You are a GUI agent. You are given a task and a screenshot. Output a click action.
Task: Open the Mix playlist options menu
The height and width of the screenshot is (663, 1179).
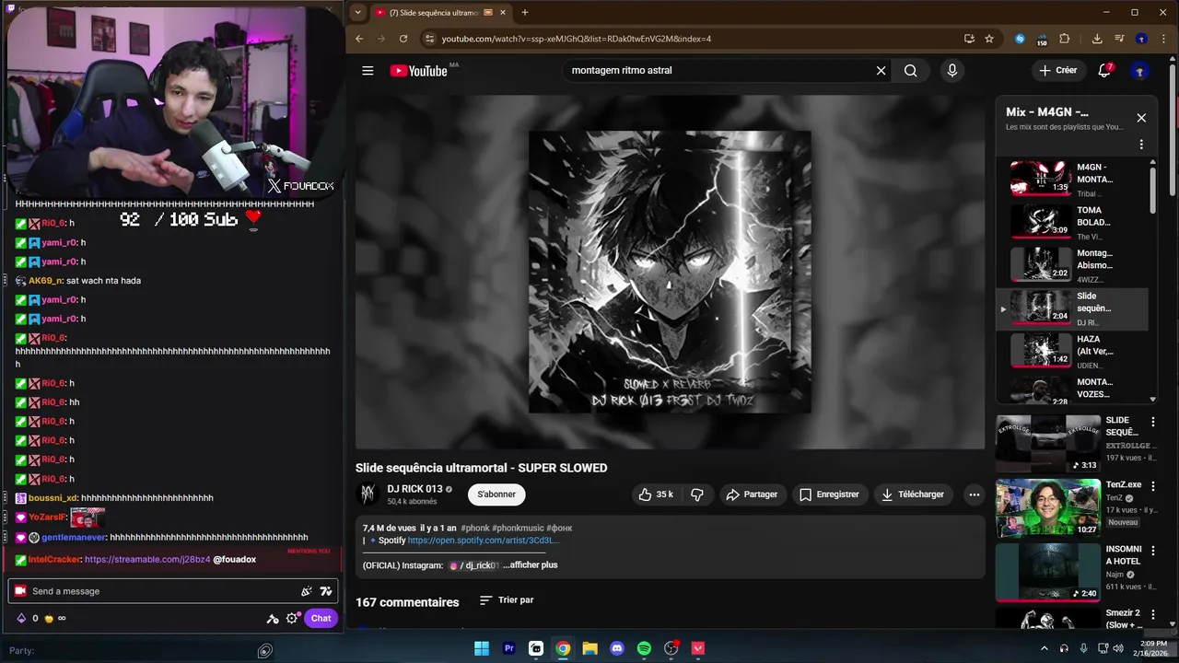[1141, 145]
